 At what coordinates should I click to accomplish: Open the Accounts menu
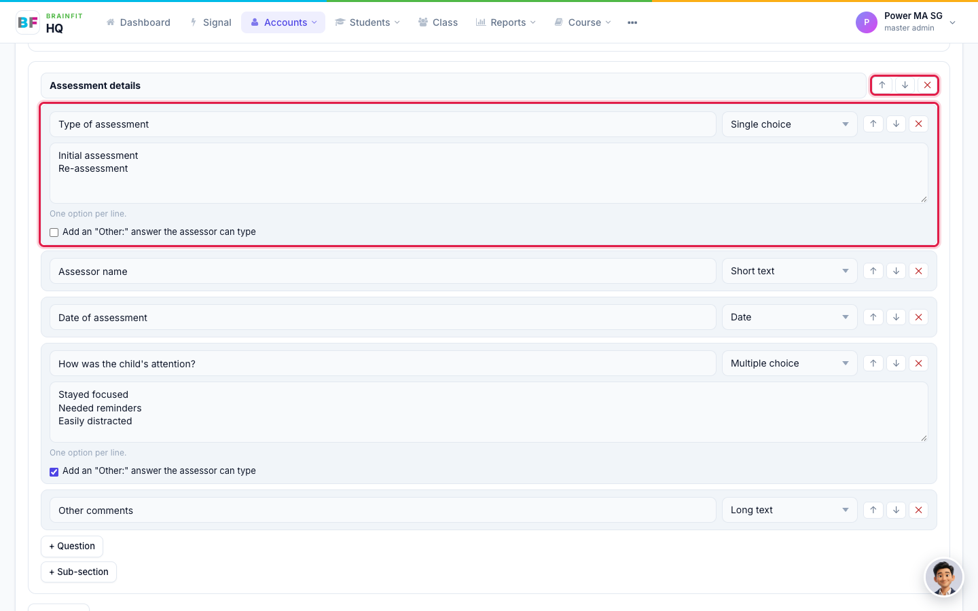coord(283,22)
